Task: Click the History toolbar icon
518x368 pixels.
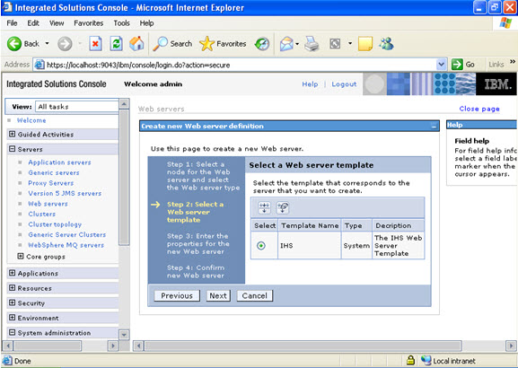Action: click(x=262, y=44)
